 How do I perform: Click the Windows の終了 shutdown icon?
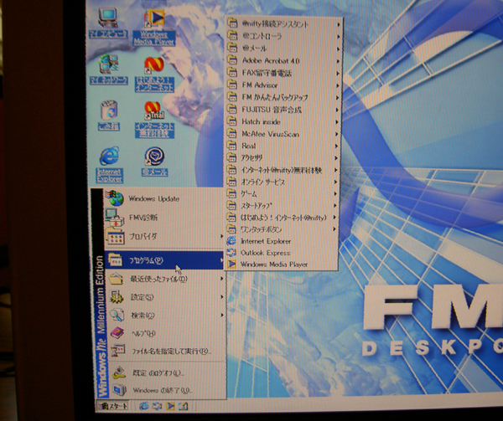point(120,390)
